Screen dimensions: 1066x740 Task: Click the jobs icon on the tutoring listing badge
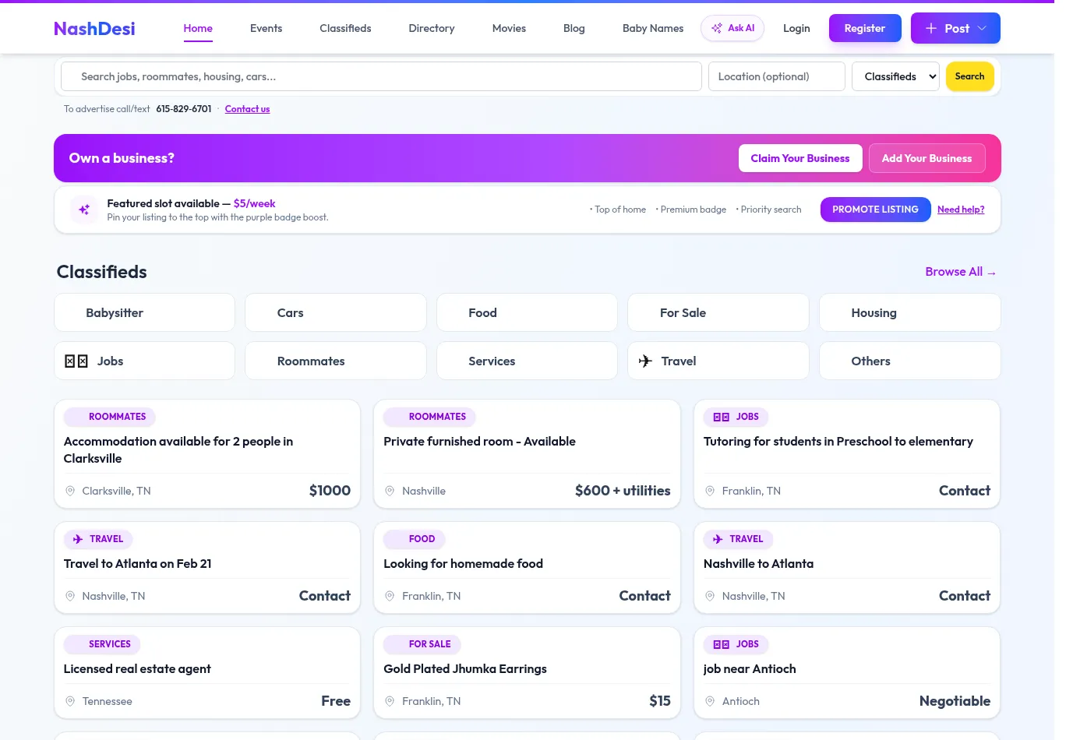[722, 417]
